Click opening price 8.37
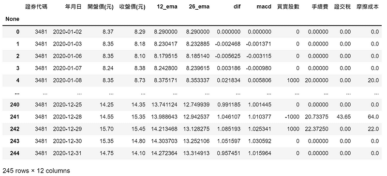 tap(108, 31)
